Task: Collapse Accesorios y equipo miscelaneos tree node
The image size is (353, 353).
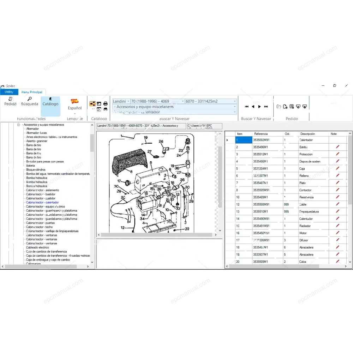Action: click(x=19, y=125)
